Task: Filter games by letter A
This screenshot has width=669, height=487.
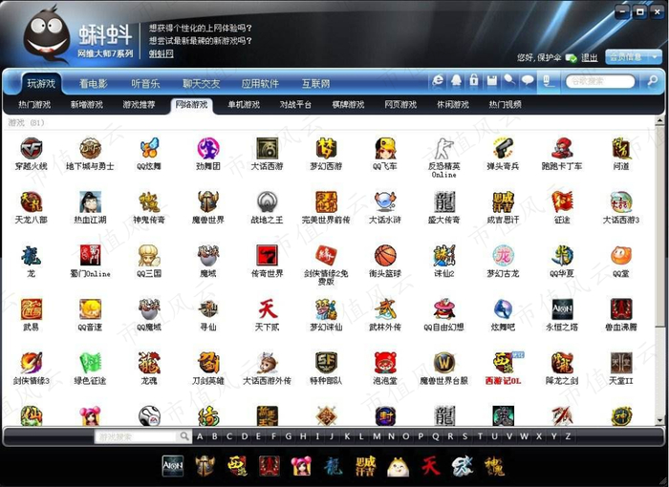Action: pos(200,436)
